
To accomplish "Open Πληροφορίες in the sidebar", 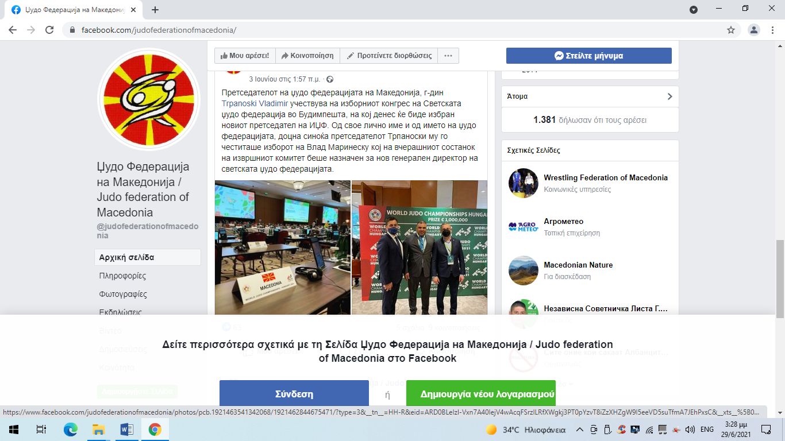I will [x=122, y=276].
